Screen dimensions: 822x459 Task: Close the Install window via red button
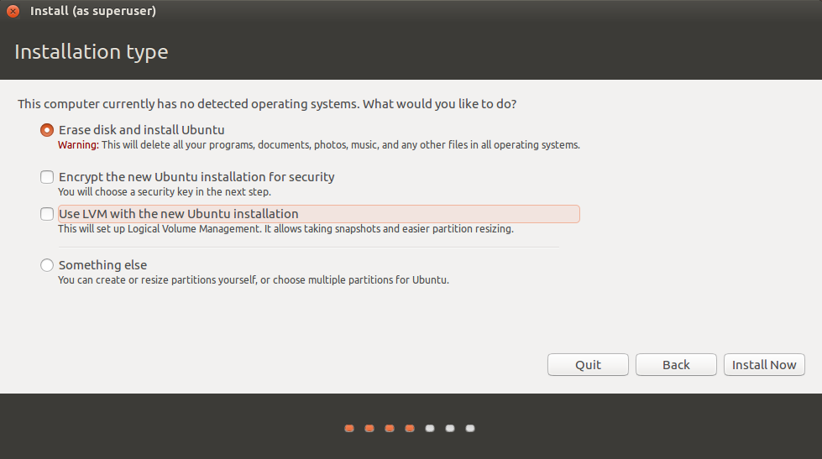tap(13, 11)
